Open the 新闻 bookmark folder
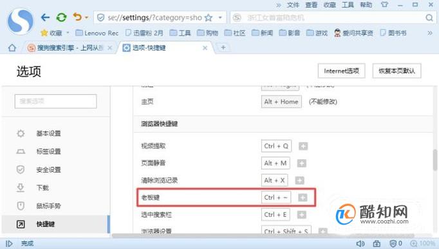Image resolution: width=439 pixels, height=249 pixels. pyautogui.click(x=263, y=33)
